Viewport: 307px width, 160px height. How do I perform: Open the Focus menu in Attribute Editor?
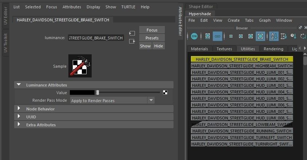[x=52, y=7]
